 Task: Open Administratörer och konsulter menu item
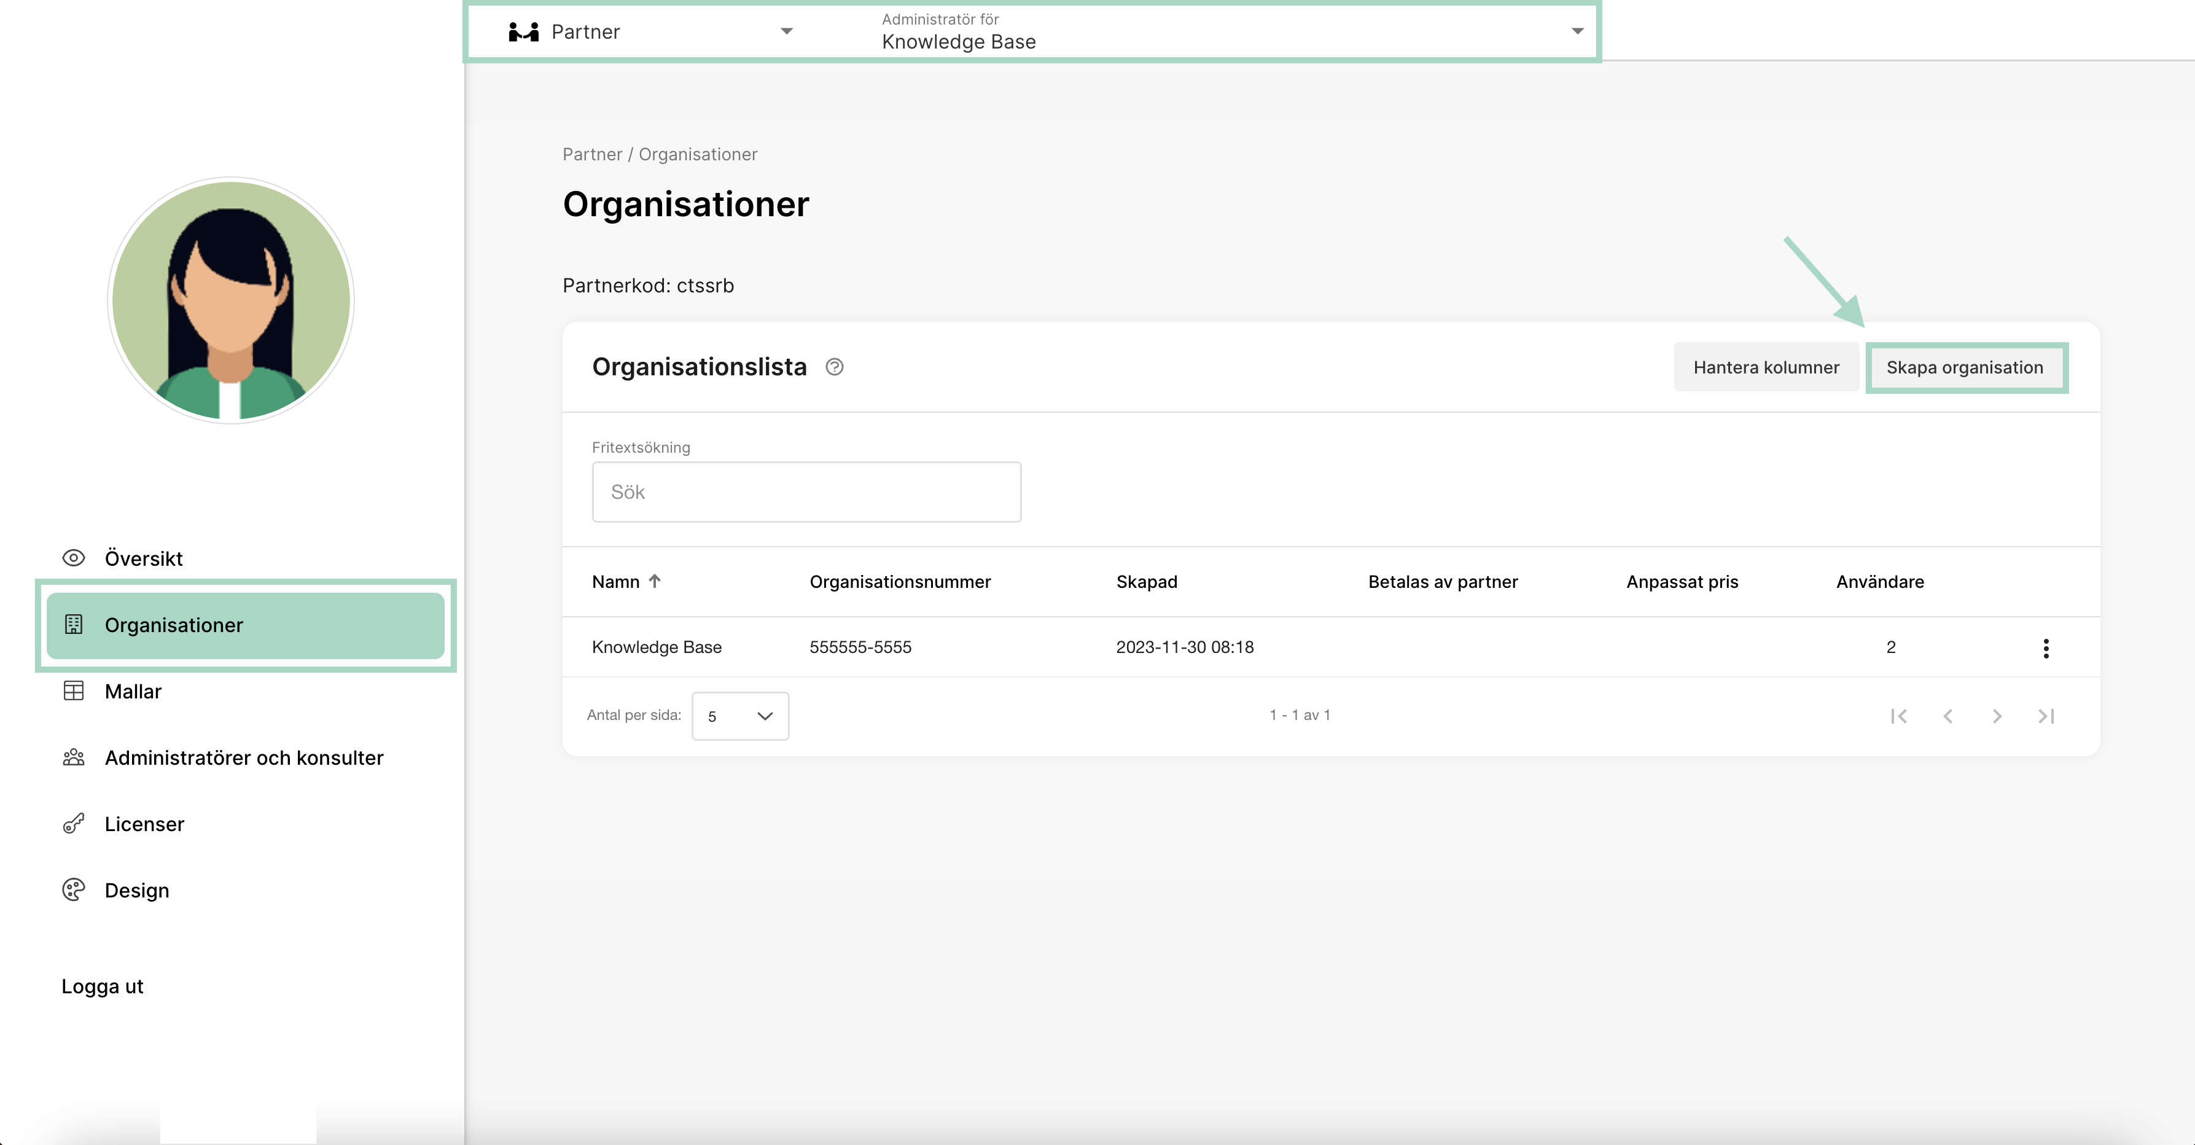click(x=246, y=758)
